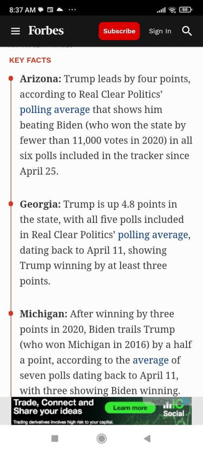Tap the Michigan bullet timeline marker
Viewport: 203px width, 452px height.
click(11, 313)
